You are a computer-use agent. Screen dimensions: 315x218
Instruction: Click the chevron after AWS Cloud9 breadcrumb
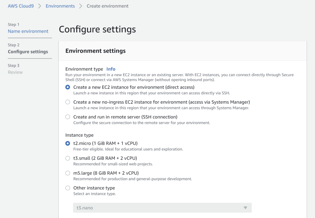pos(40,6)
